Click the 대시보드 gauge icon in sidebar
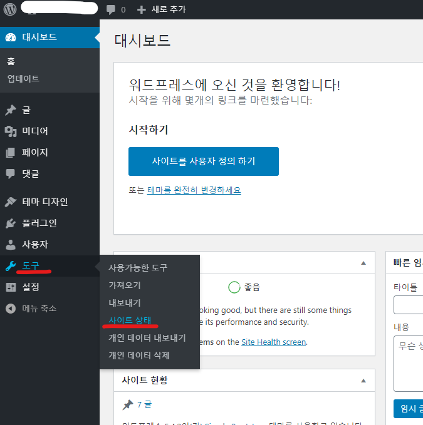 [11, 38]
